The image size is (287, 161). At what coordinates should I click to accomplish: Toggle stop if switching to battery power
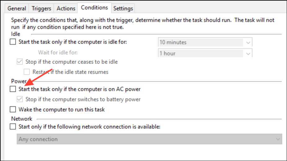coord(20,100)
